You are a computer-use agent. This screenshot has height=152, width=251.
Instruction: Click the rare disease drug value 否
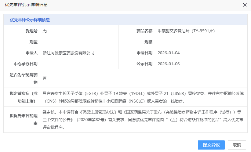coord(45,78)
